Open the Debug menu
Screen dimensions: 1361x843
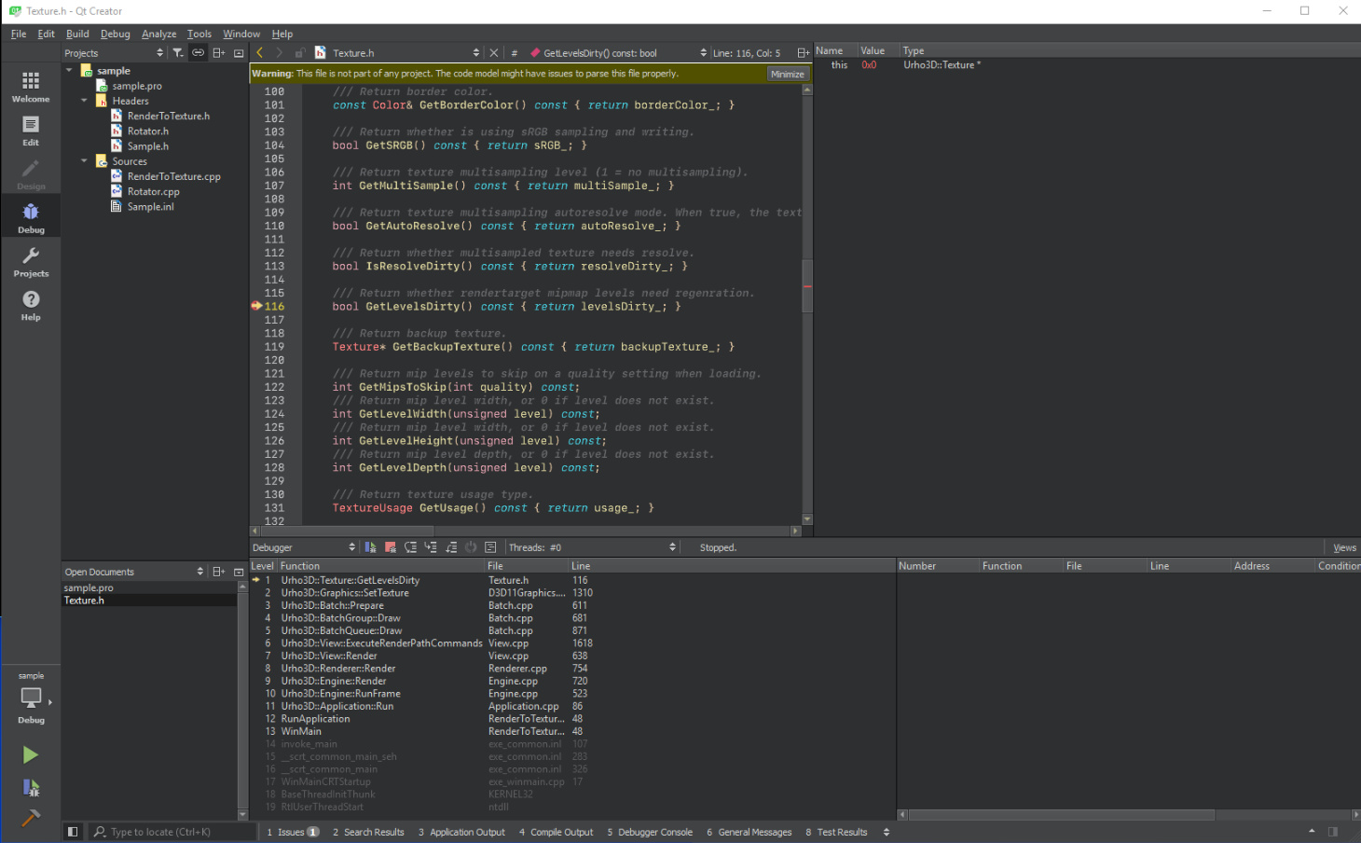[x=116, y=34]
